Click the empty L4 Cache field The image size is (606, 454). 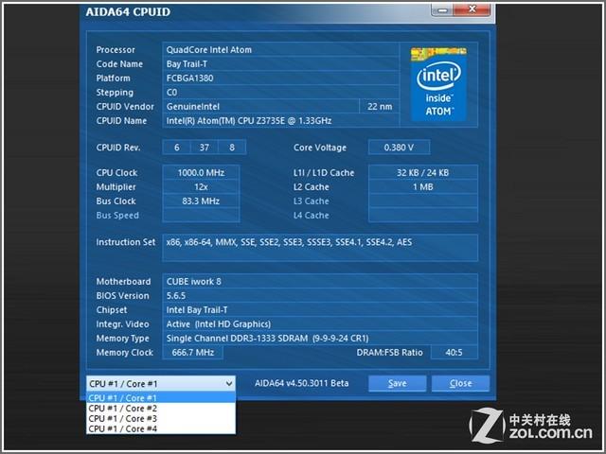(423, 216)
